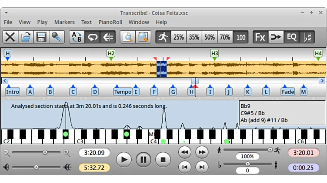Set playback speed to 100
Viewport: 327px width, 183px height.
click(x=240, y=37)
